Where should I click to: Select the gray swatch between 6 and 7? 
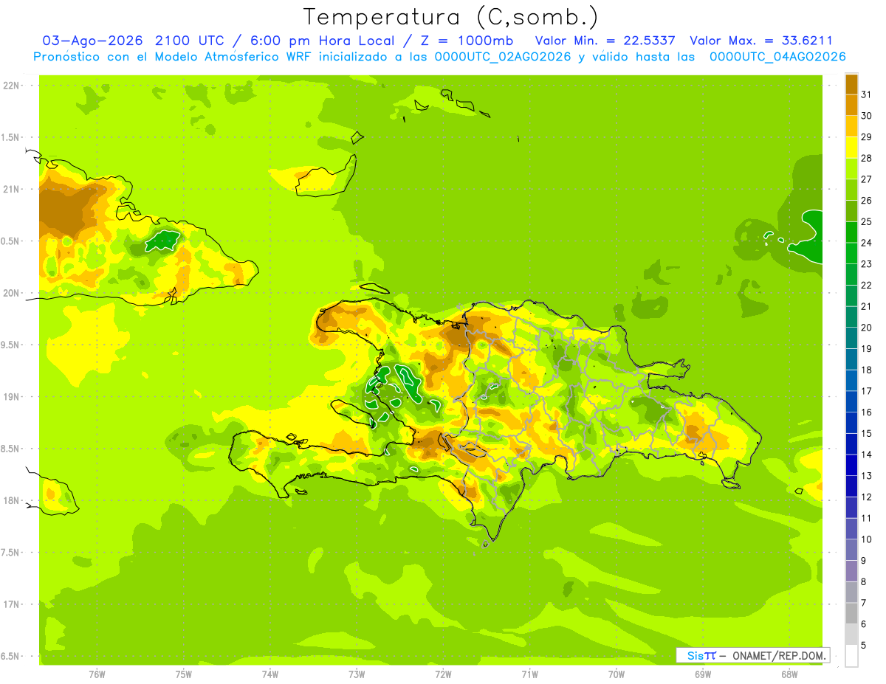(x=851, y=613)
